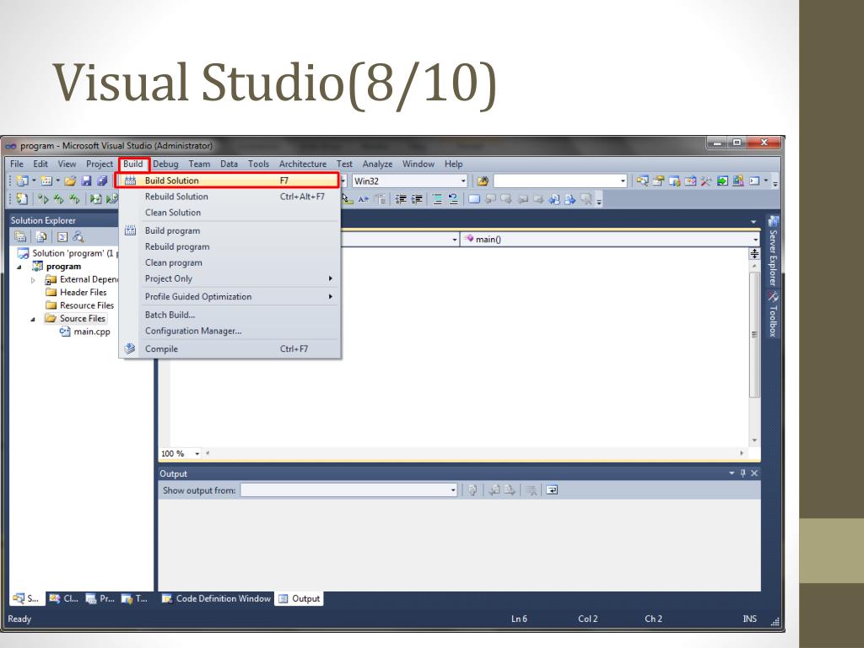Open Configuration Manager... menu entry
Screen dimensions: 864x648
(229, 331)
